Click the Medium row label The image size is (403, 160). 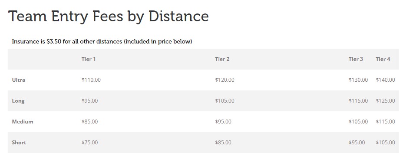(x=22, y=121)
